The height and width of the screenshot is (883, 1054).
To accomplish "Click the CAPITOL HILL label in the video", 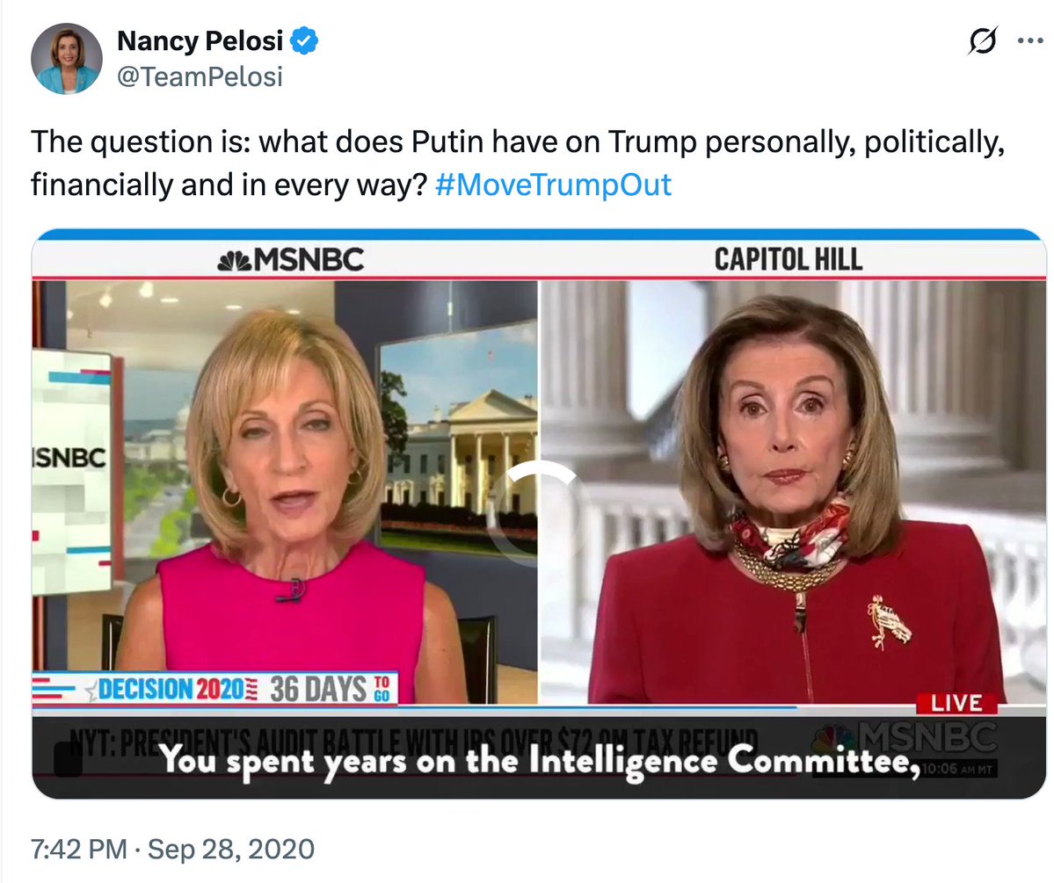I will point(788,260).
